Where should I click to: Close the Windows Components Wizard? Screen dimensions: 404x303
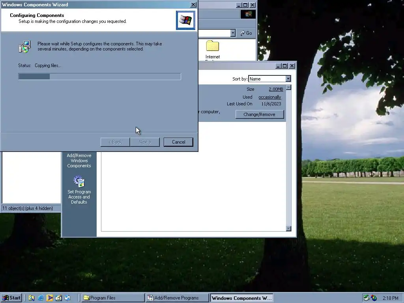pos(193,5)
